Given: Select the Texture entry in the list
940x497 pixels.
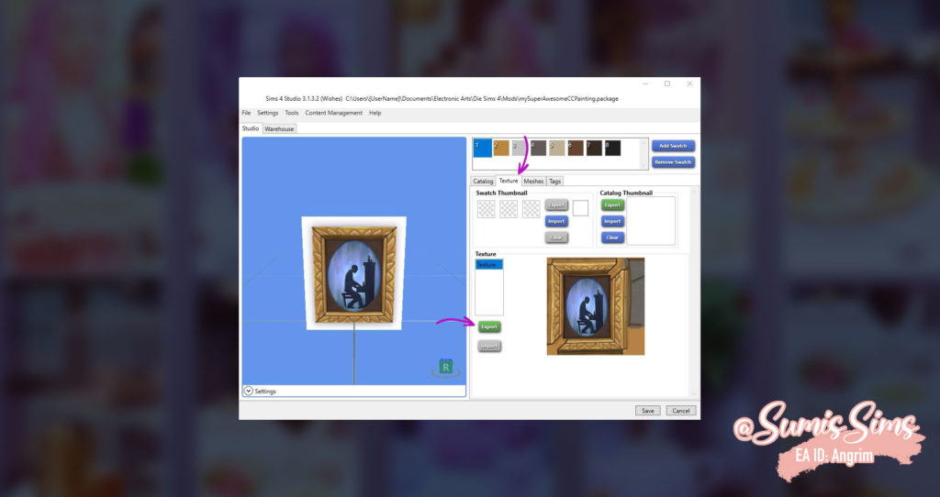Looking at the screenshot, I should (x=489, y=265).
